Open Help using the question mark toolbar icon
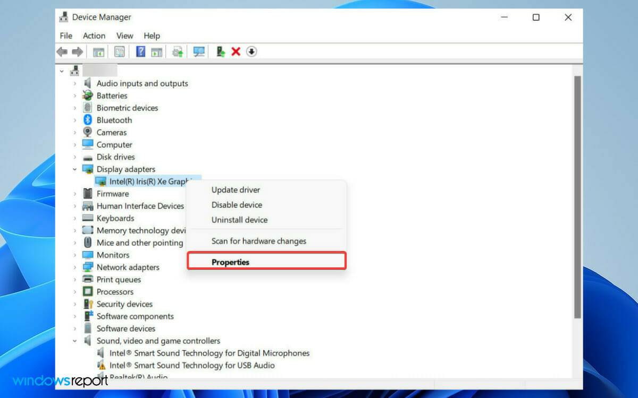Image resolution: width=638 pixels, height=398 pixels. [x=140, y=51]
